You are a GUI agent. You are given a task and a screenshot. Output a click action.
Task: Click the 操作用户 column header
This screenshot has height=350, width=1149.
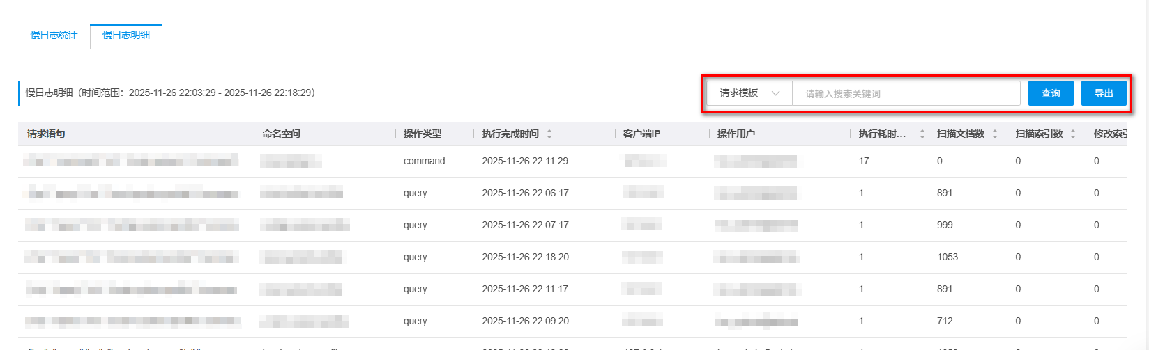(x=736, y=134)
